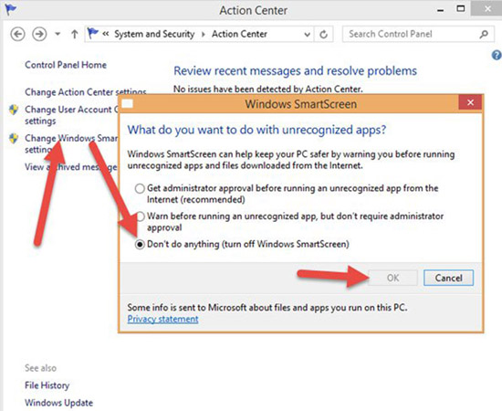Click shield icon beside Windows SmartScreen settings
Viewport: 502px width, 411px height.
click(x=14, y=139)
